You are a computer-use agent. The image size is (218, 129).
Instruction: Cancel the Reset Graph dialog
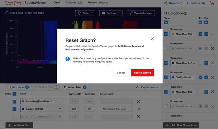(x=121, y=72)
